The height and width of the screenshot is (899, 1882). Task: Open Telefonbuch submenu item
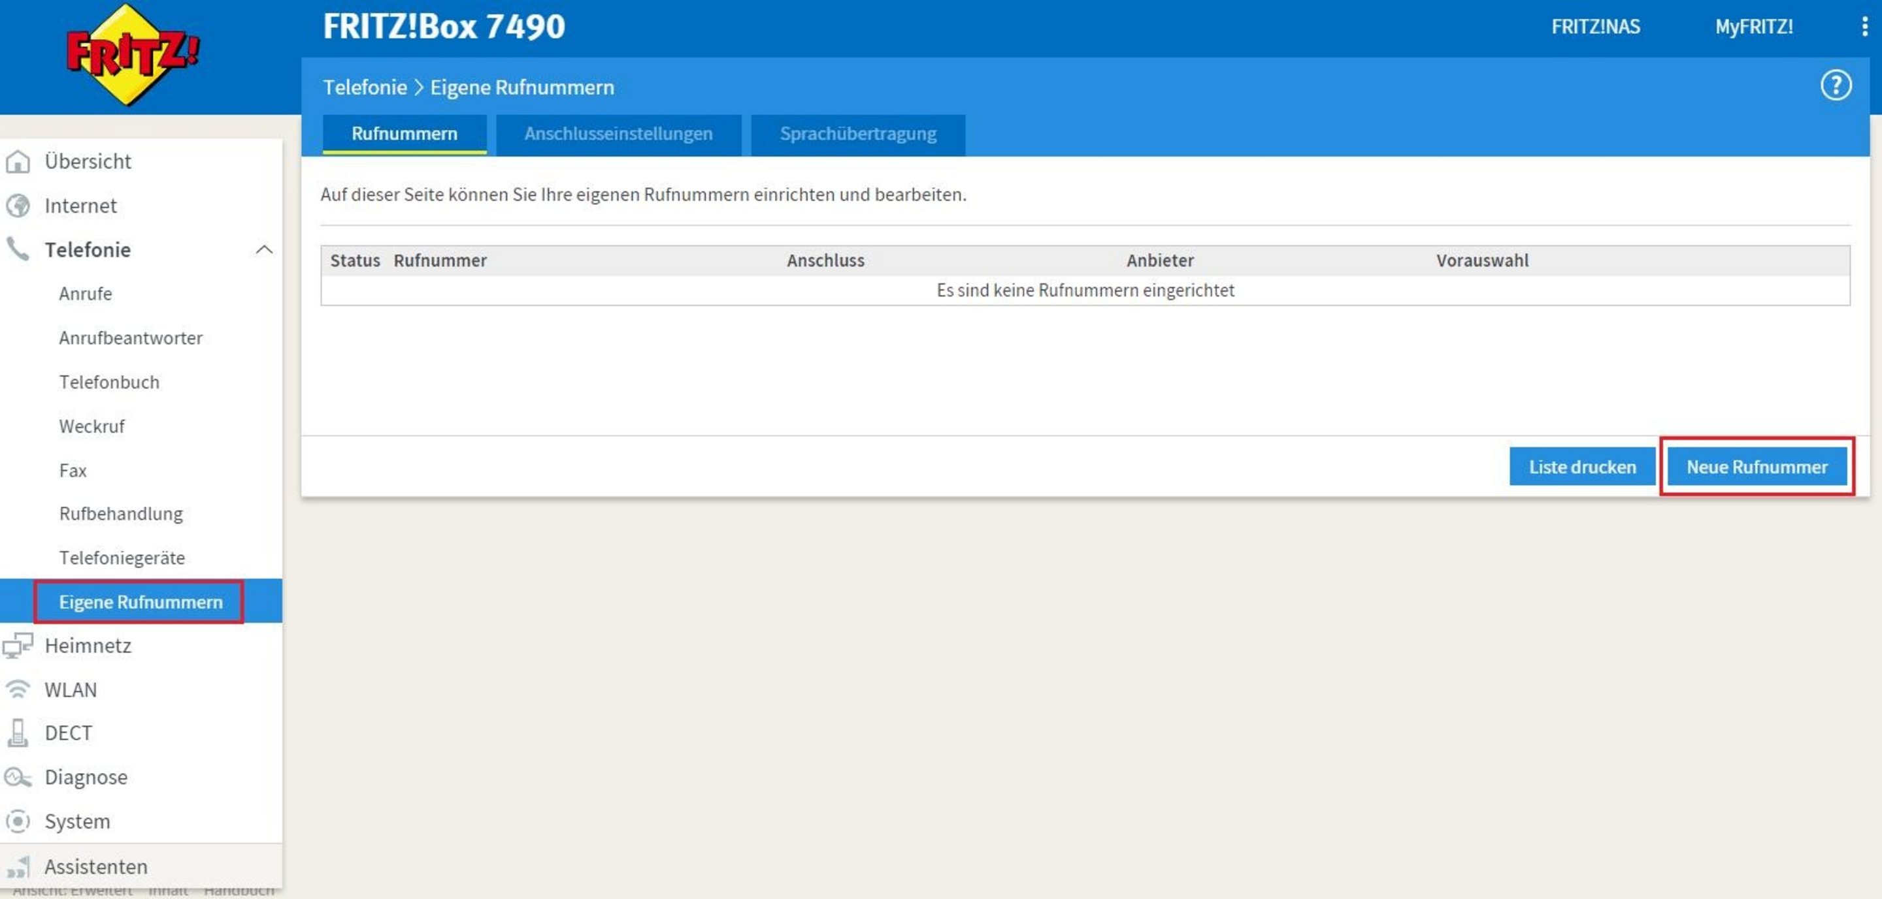click(109, 383)
